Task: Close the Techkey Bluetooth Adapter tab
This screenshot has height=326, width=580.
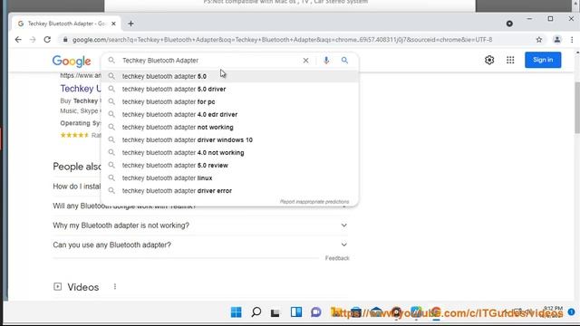Action: [113, 24]
